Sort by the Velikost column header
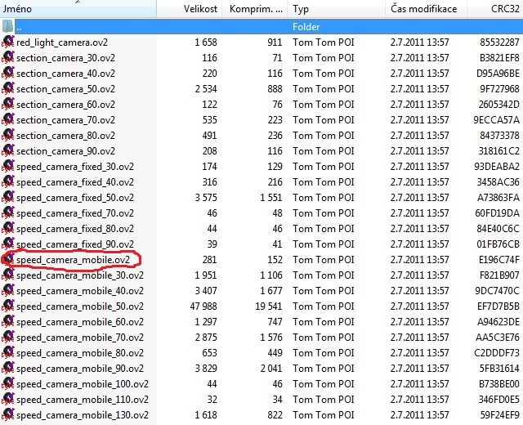The height and width of the screenshot is (425, 523). (x=199, y=8)
